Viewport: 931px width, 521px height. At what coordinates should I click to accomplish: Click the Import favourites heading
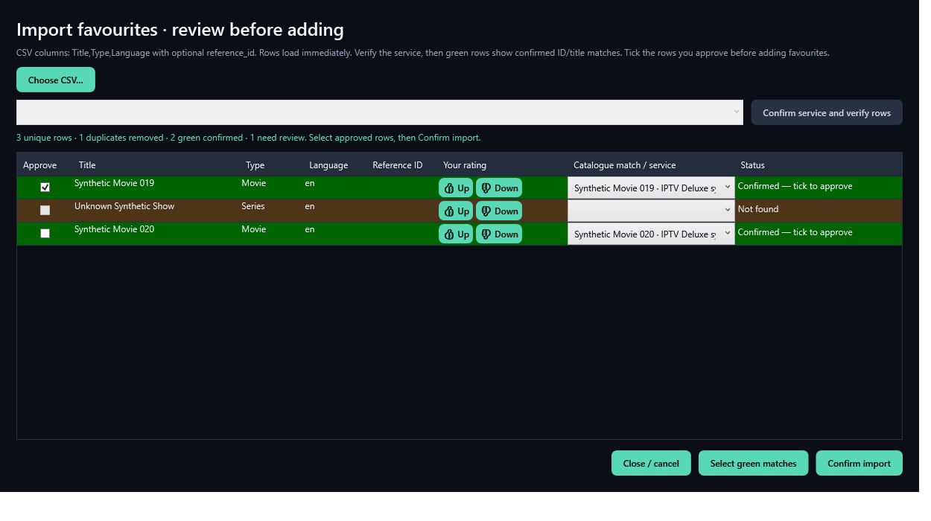[x=180, y=30]
